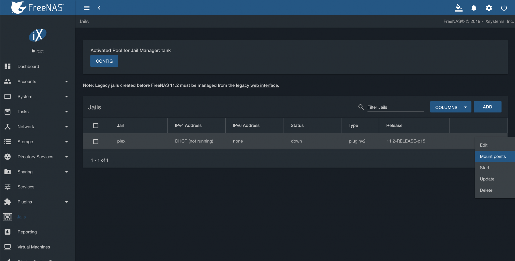The image size is (515, 261).
Task: Expand the Accounts menu arrow
Action: tap(67, 82)
